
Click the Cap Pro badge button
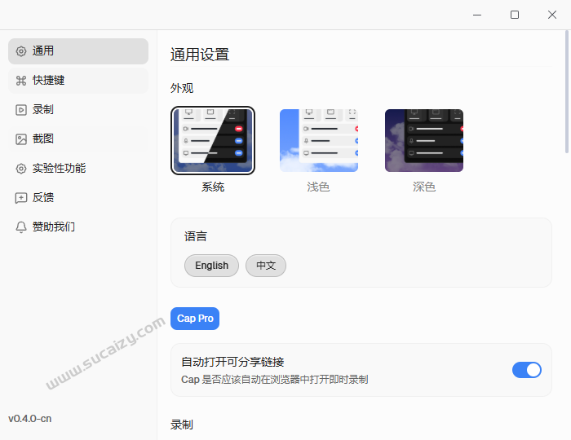pyautogui.click(x=195, y=319)
